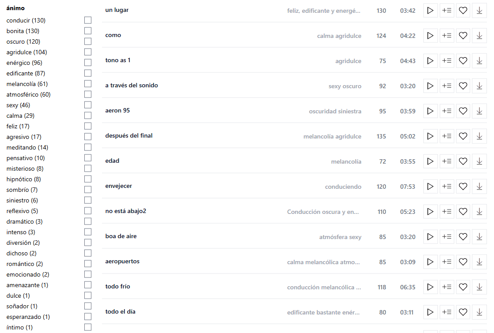Tick the 'melancolía (61)' filter checkbox
Screen dimensions: 494x333
click(88, 84)
